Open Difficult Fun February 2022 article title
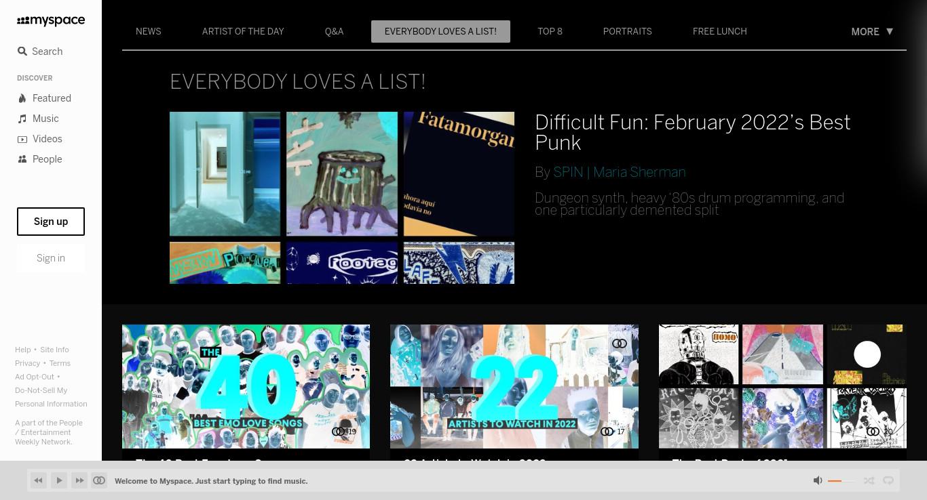 pyautogui.click(x=692, y=133)
